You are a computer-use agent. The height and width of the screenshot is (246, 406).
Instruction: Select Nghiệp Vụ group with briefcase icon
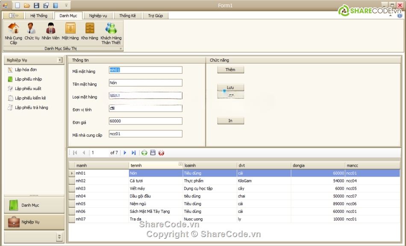pos(34,222)
